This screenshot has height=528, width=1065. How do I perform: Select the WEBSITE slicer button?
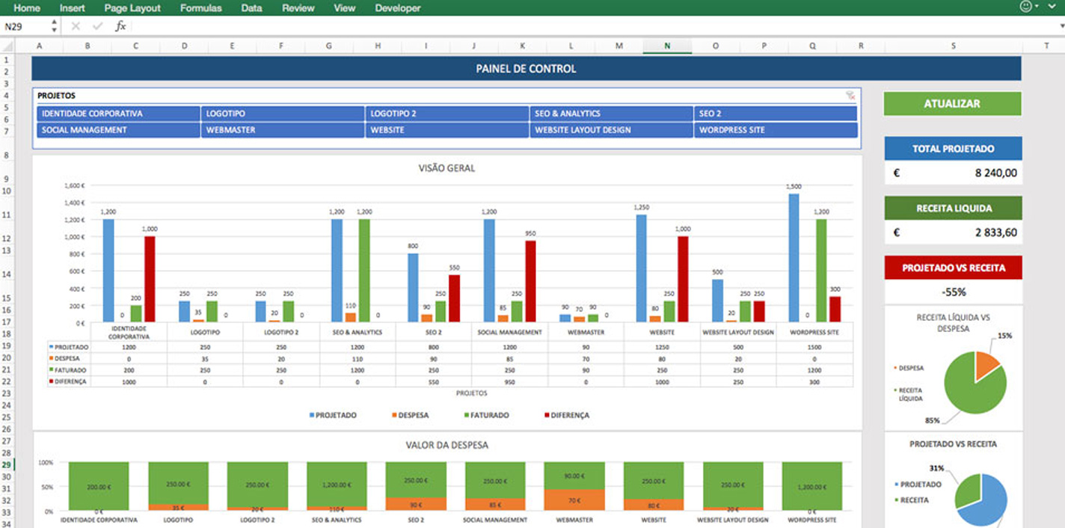[447, 130]
